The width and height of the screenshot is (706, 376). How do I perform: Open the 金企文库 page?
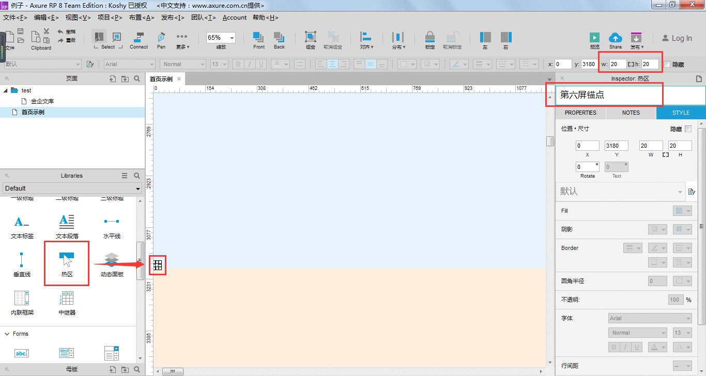click(x=42, y=101)
